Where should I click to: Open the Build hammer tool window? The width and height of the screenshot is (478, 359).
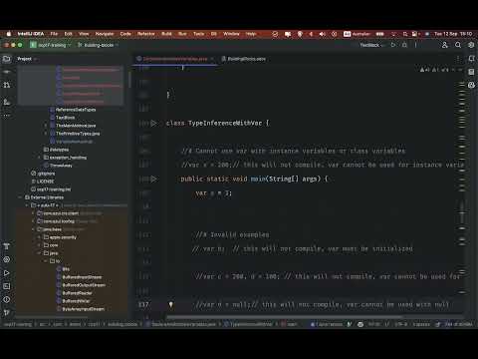point(7,246)
